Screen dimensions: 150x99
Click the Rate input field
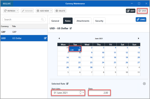tap(99, 93)
